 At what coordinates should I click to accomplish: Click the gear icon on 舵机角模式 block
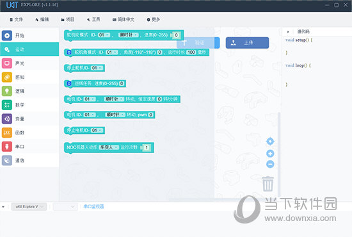point(69,53)
